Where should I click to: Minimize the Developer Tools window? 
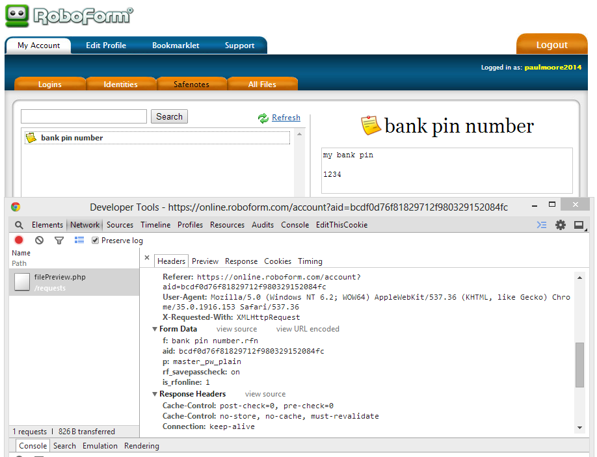535,206
